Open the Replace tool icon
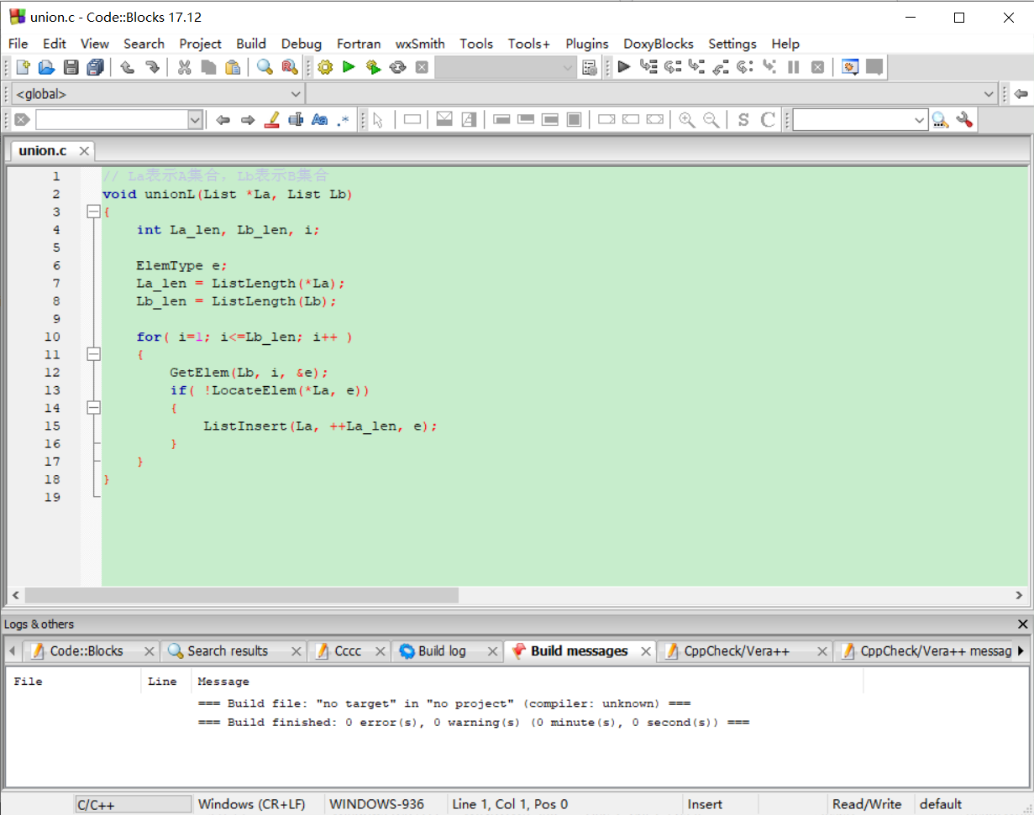 pos(289,67)
